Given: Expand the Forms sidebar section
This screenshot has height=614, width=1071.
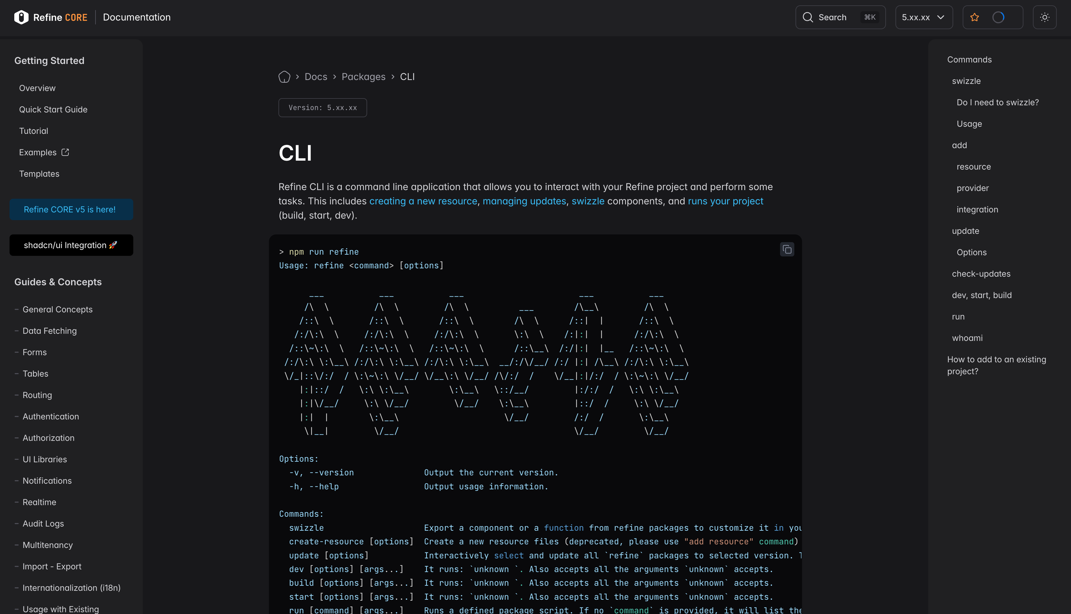Looking at the screenshot, I should 35,353.
